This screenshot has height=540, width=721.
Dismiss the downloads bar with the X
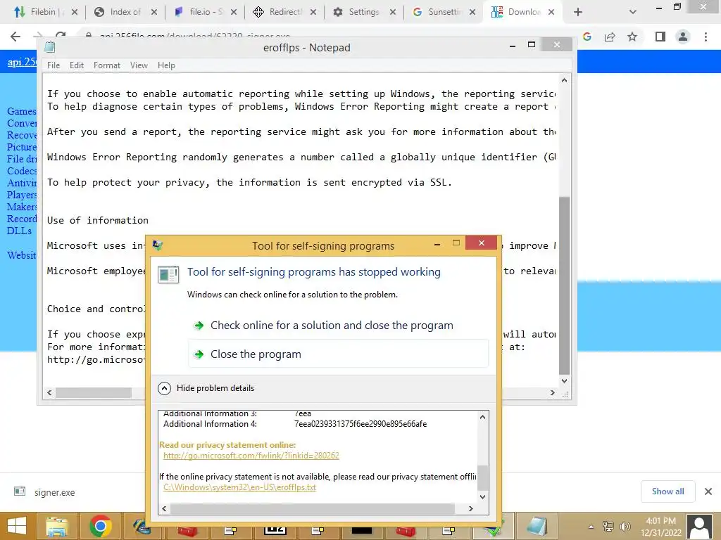[708, 491]
